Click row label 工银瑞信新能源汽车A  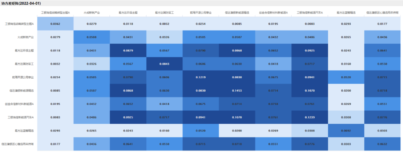21,117
